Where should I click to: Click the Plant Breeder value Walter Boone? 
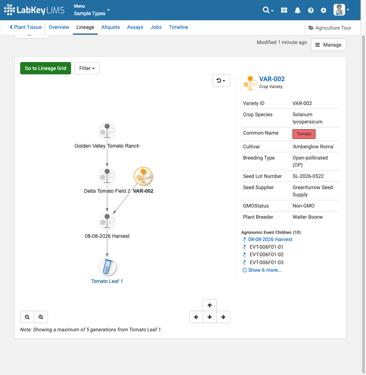[x=308, y=217]
